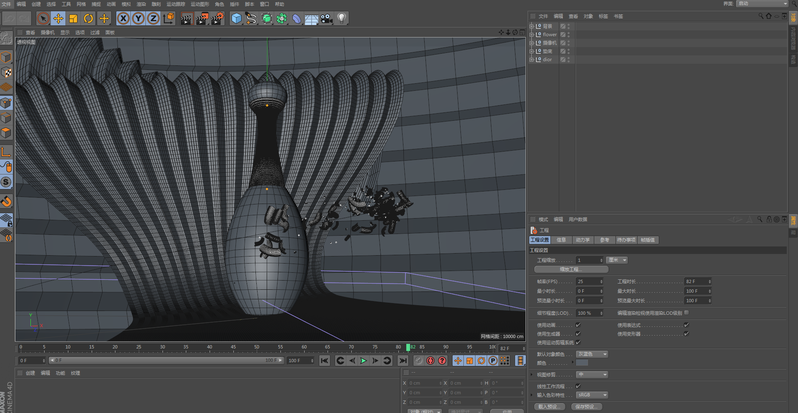Switch to the 动力学 tab in project settings

pyautogui.click(x=583, y=240)
